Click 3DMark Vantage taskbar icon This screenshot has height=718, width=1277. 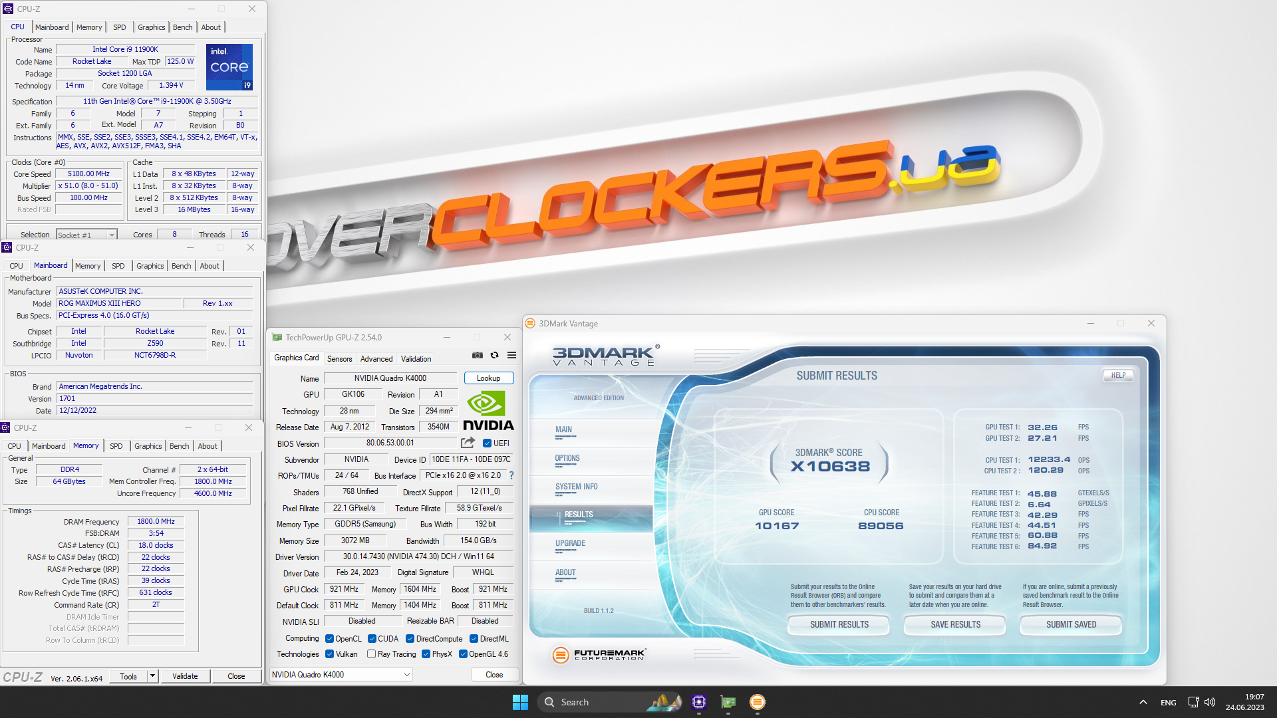pos(757,702)
